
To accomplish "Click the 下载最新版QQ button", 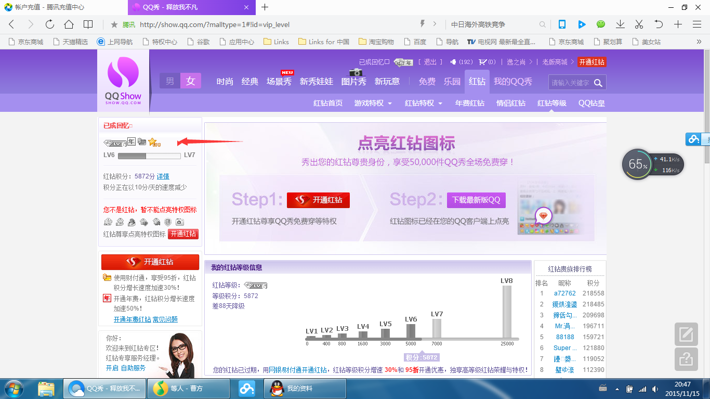I will click(476, 200).
